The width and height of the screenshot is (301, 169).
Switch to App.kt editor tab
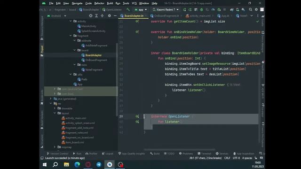(225, 15)
